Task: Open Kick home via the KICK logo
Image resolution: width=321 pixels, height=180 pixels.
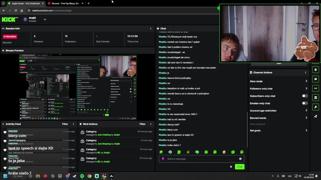Action: click(x=10, y=19)
